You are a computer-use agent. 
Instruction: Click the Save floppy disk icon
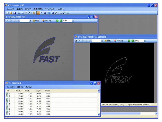[14, 13]
